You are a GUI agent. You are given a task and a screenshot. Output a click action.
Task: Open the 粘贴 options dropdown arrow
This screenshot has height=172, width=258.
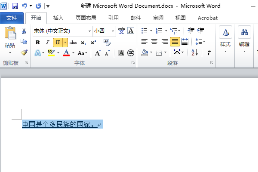pos(10,53)
